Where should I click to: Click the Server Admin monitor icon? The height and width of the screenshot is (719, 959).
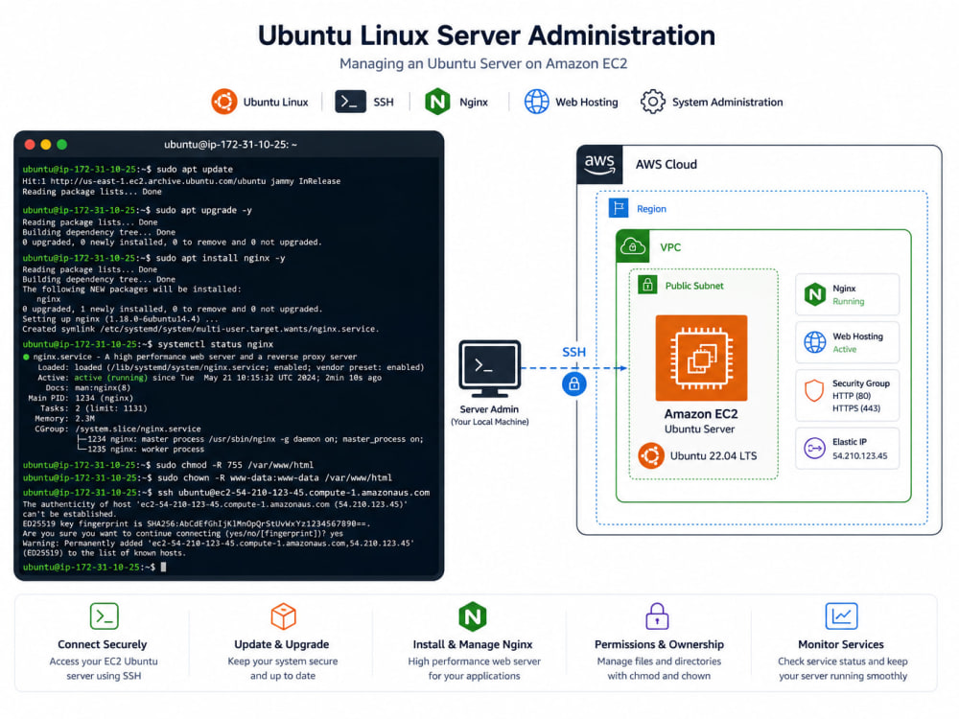(490, 369)
